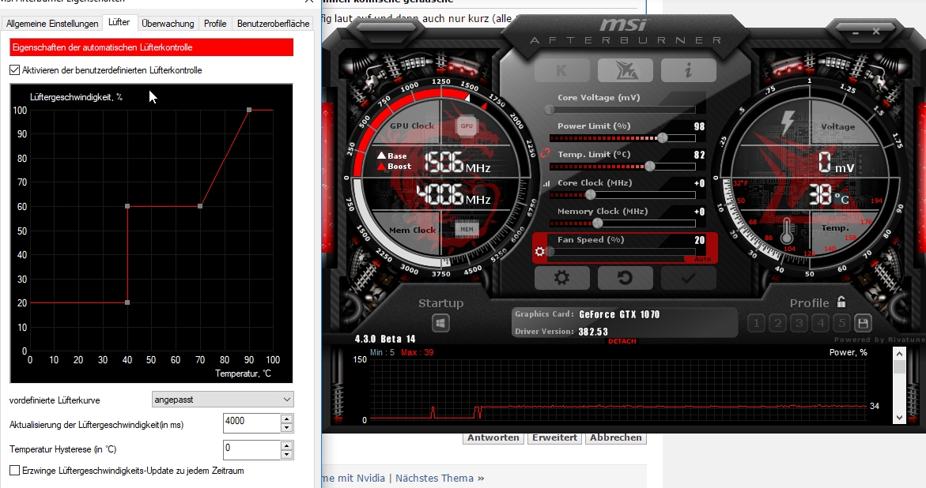Viewport: 926px width, 488px height.
Task: Click the update period field showing 4000
Action: pos(251,423)
